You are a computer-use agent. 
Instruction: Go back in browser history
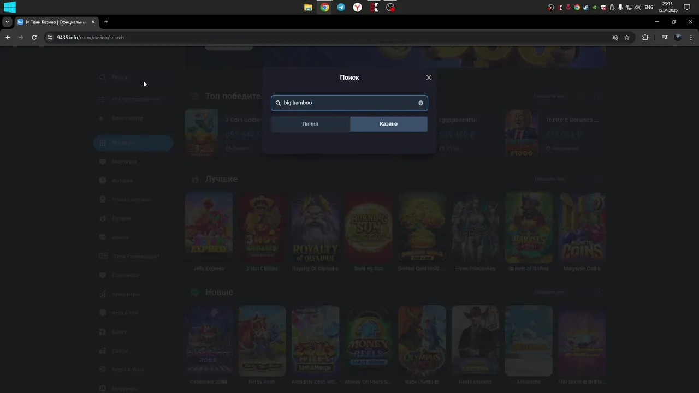pos(8,38)
